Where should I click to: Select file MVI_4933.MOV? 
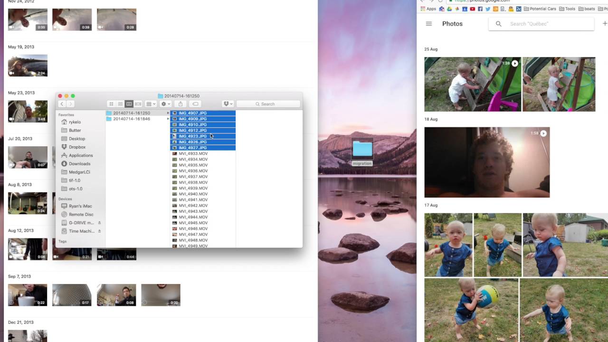(203, 153)
